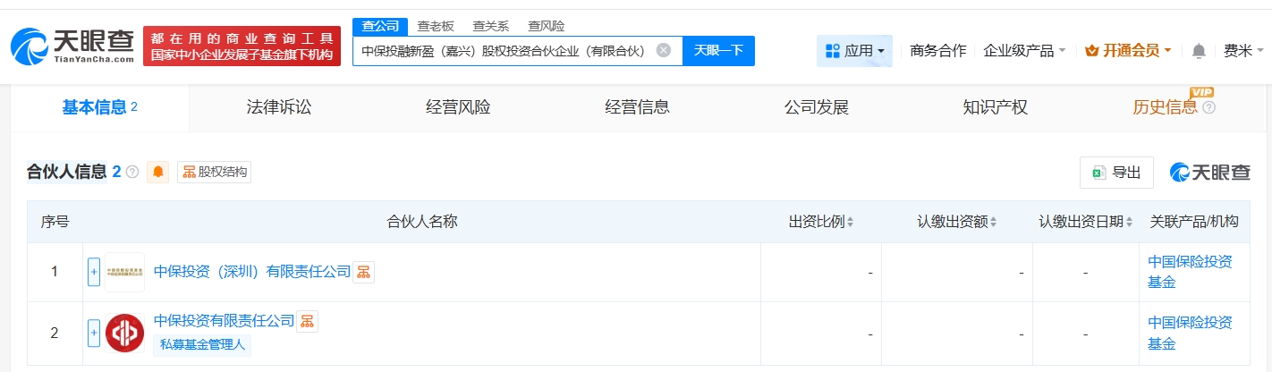The width and height of the screenshot is (1272, 372).
Task: Click the notification bell in header
Action: pyautogui.click(x=1199, y=51)
